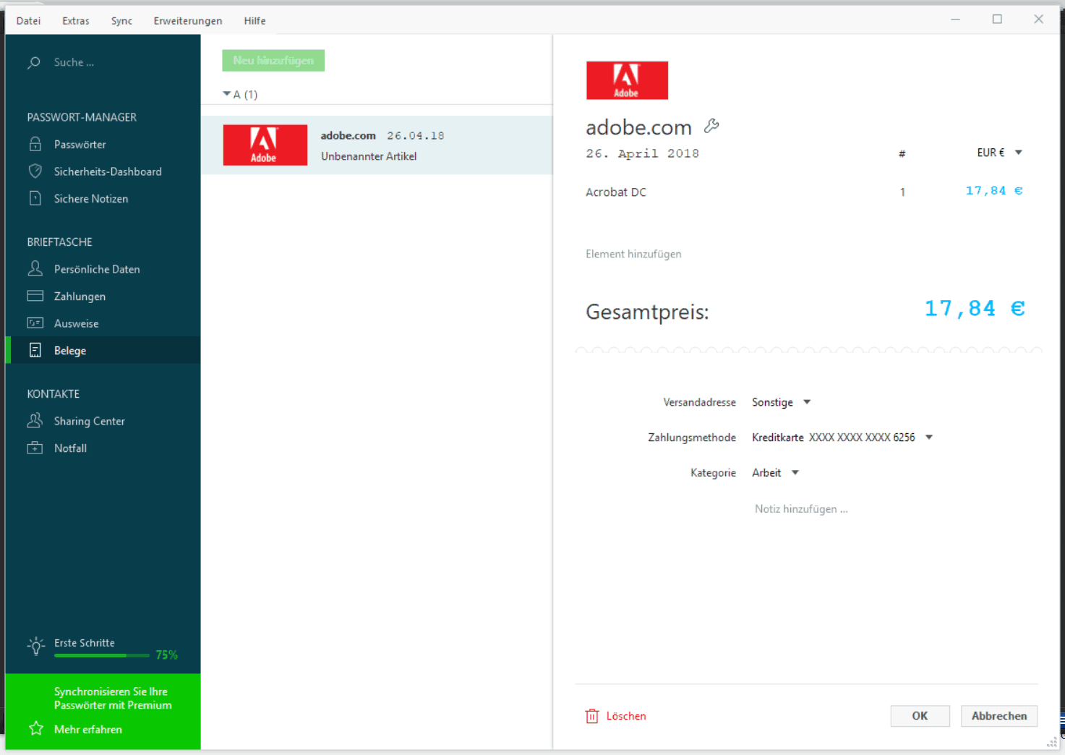Click the OK button
This screenshot has width=1065, height=755.
coord(920,716)
